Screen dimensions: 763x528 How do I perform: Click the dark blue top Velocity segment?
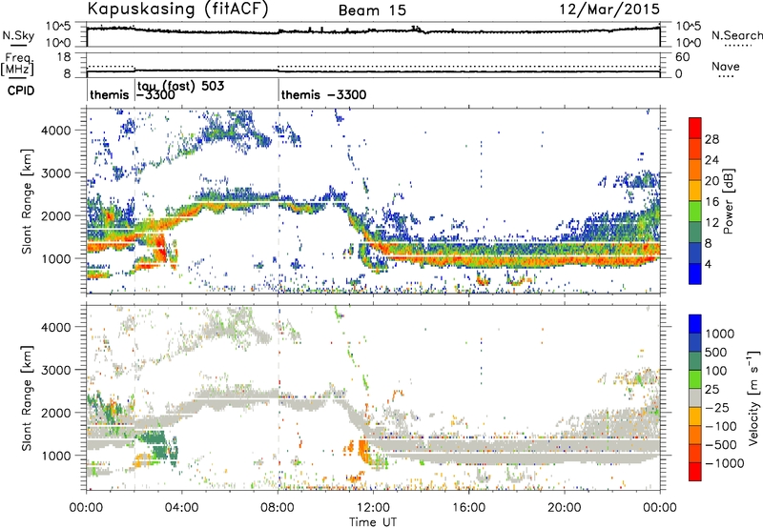click(695, 324)
